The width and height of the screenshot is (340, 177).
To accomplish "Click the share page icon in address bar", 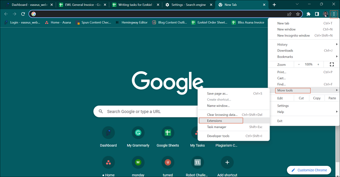I will coord(289,14).
